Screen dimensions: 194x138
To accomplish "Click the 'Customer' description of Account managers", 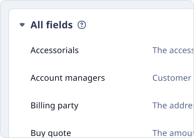I will [172, 78].
